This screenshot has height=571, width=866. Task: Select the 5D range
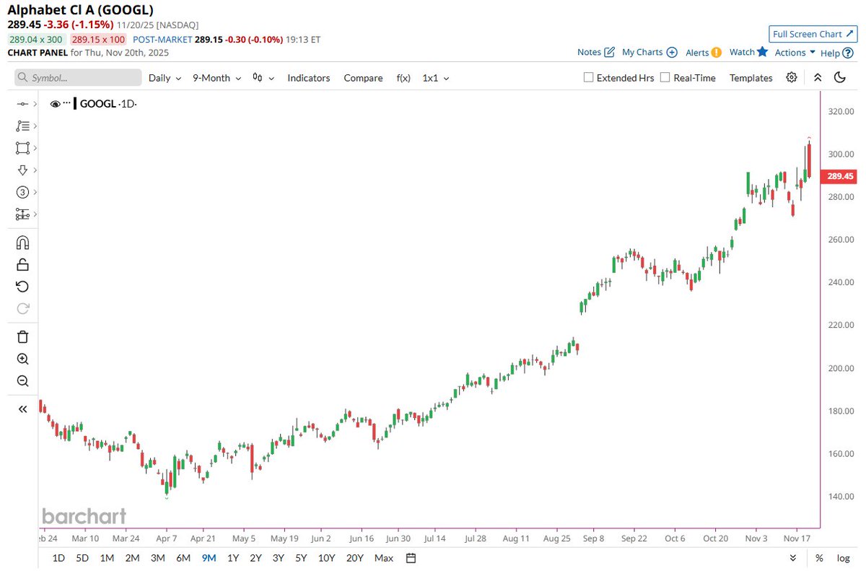82,557
